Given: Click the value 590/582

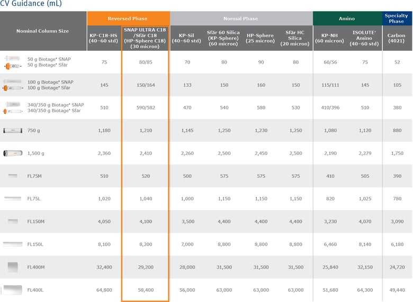Looking at the screenshot, I should point(146,107).
